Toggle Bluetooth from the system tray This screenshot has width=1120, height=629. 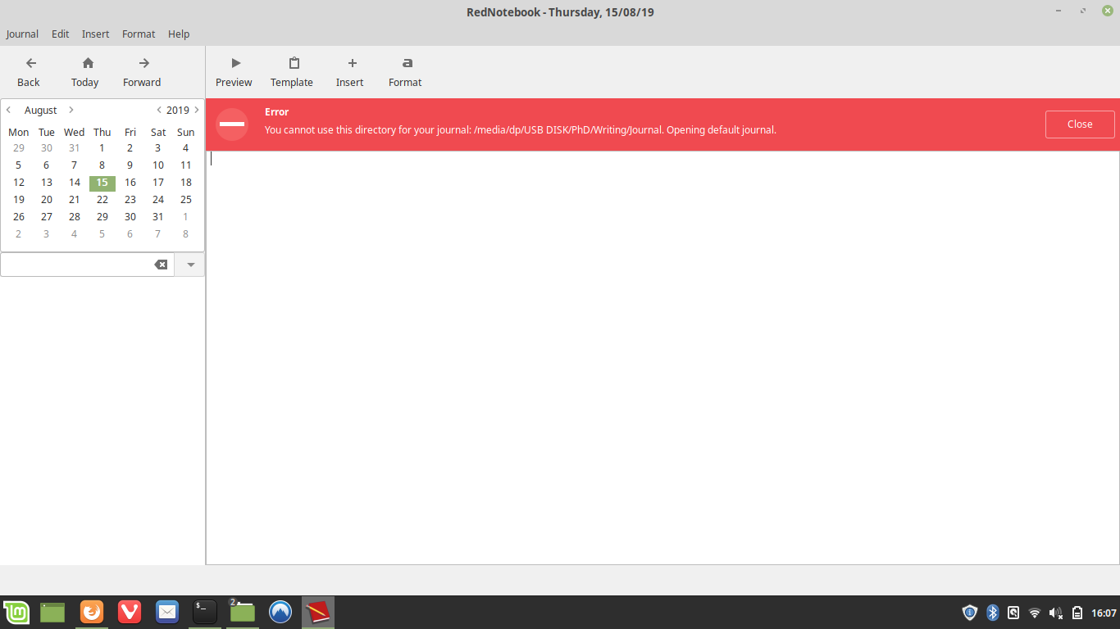tap(991, 612)
